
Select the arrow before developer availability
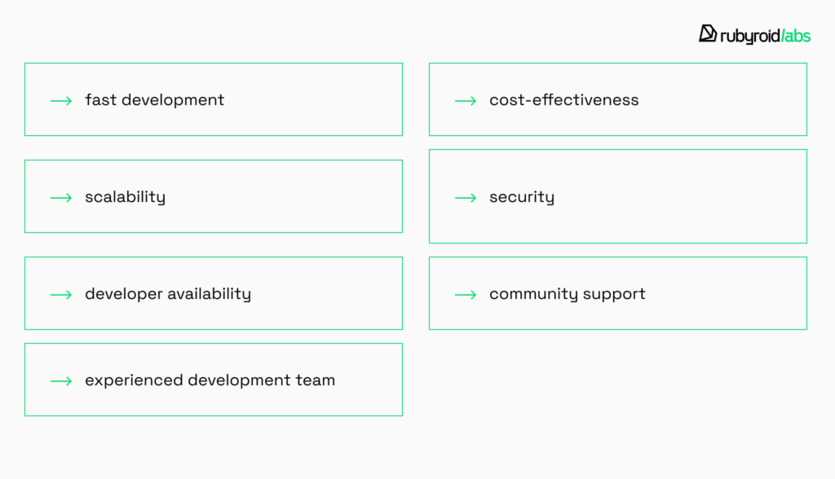61,294
